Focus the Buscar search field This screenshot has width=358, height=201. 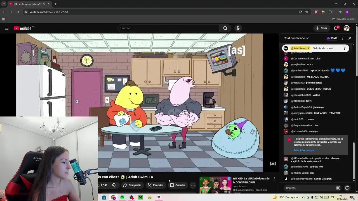(168, 28)
